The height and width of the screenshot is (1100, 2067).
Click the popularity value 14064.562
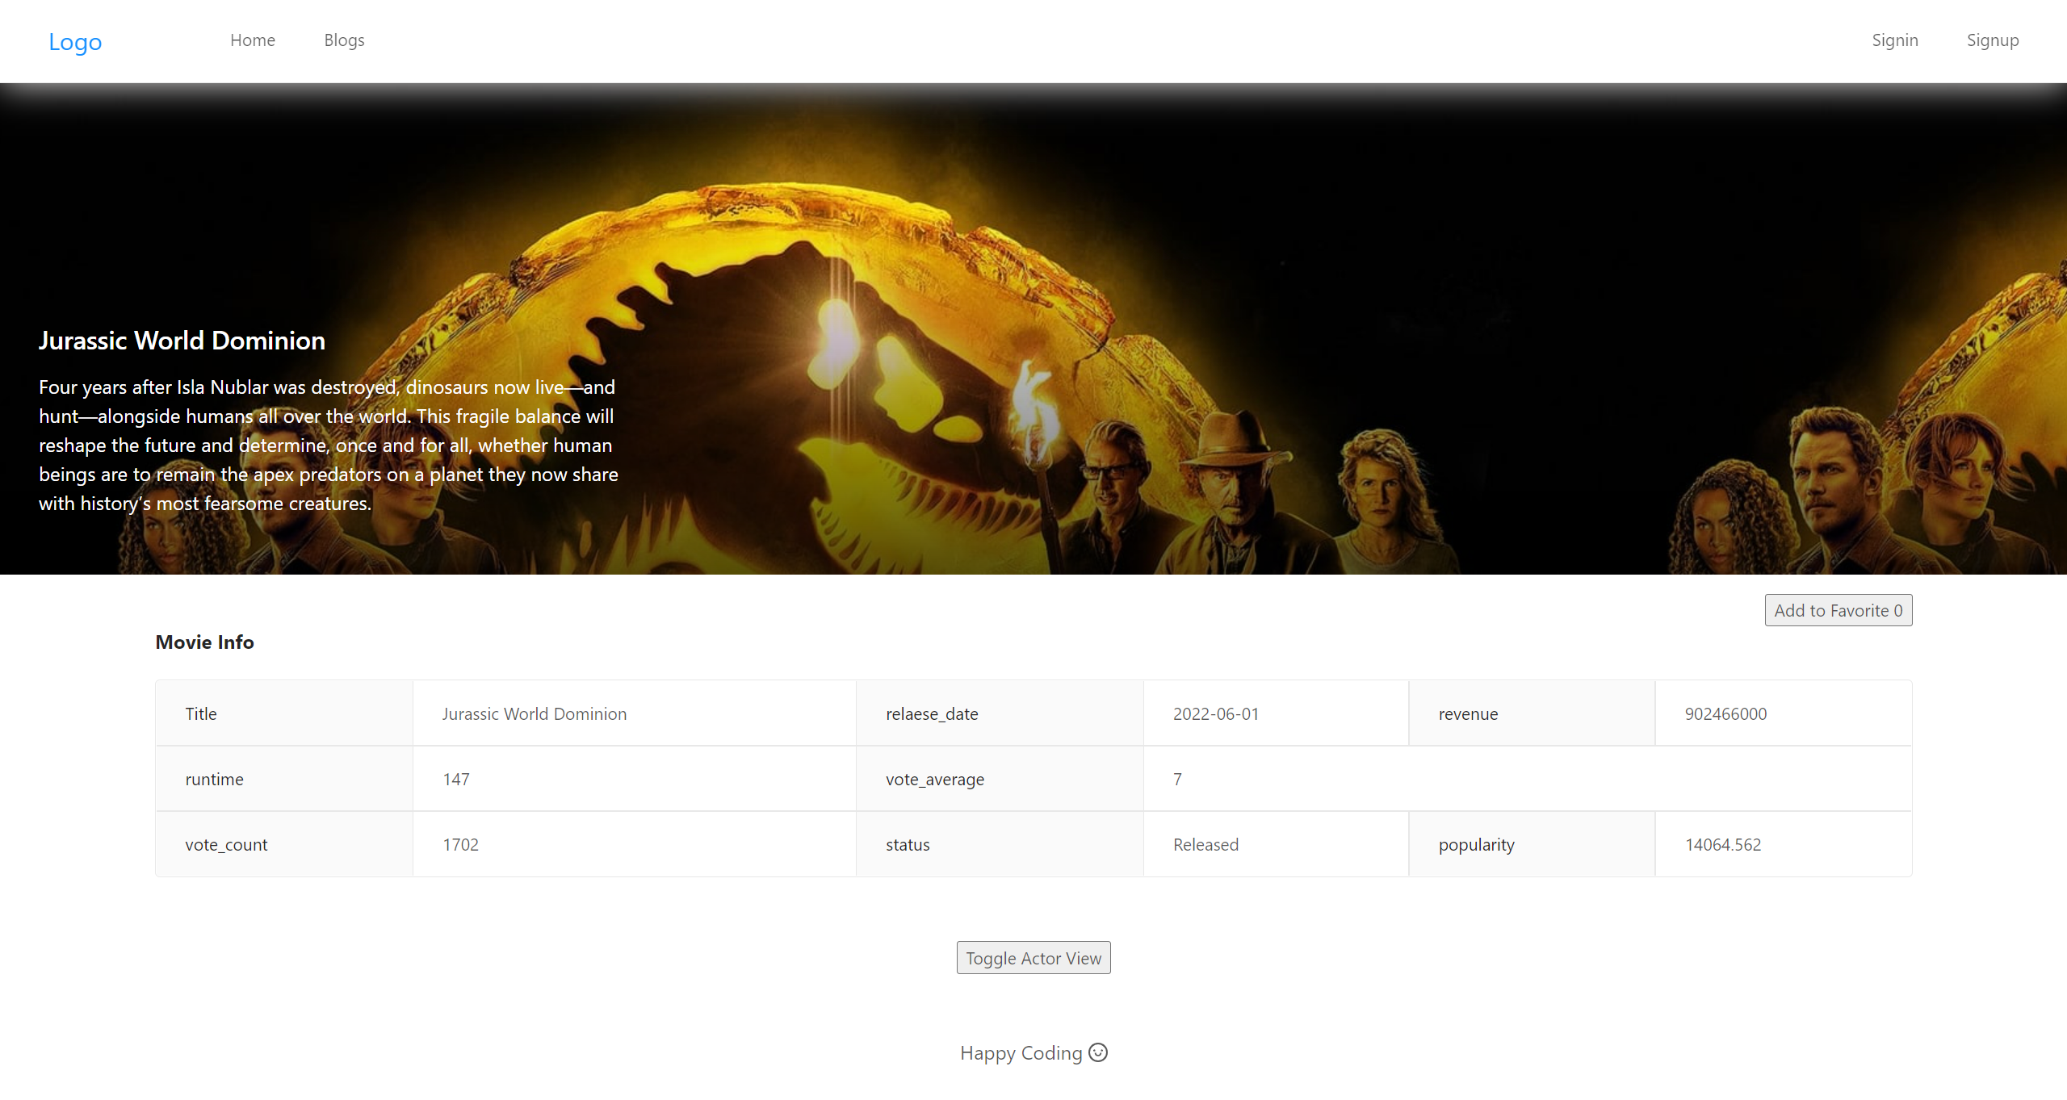1722,845
